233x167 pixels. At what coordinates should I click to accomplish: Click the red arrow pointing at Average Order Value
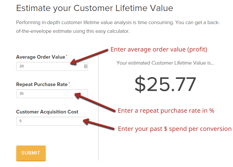click(x=89, y=57)
